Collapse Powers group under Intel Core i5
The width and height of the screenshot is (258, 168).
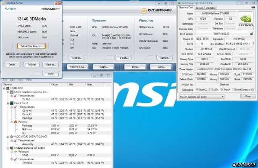(x=12, y=122)
